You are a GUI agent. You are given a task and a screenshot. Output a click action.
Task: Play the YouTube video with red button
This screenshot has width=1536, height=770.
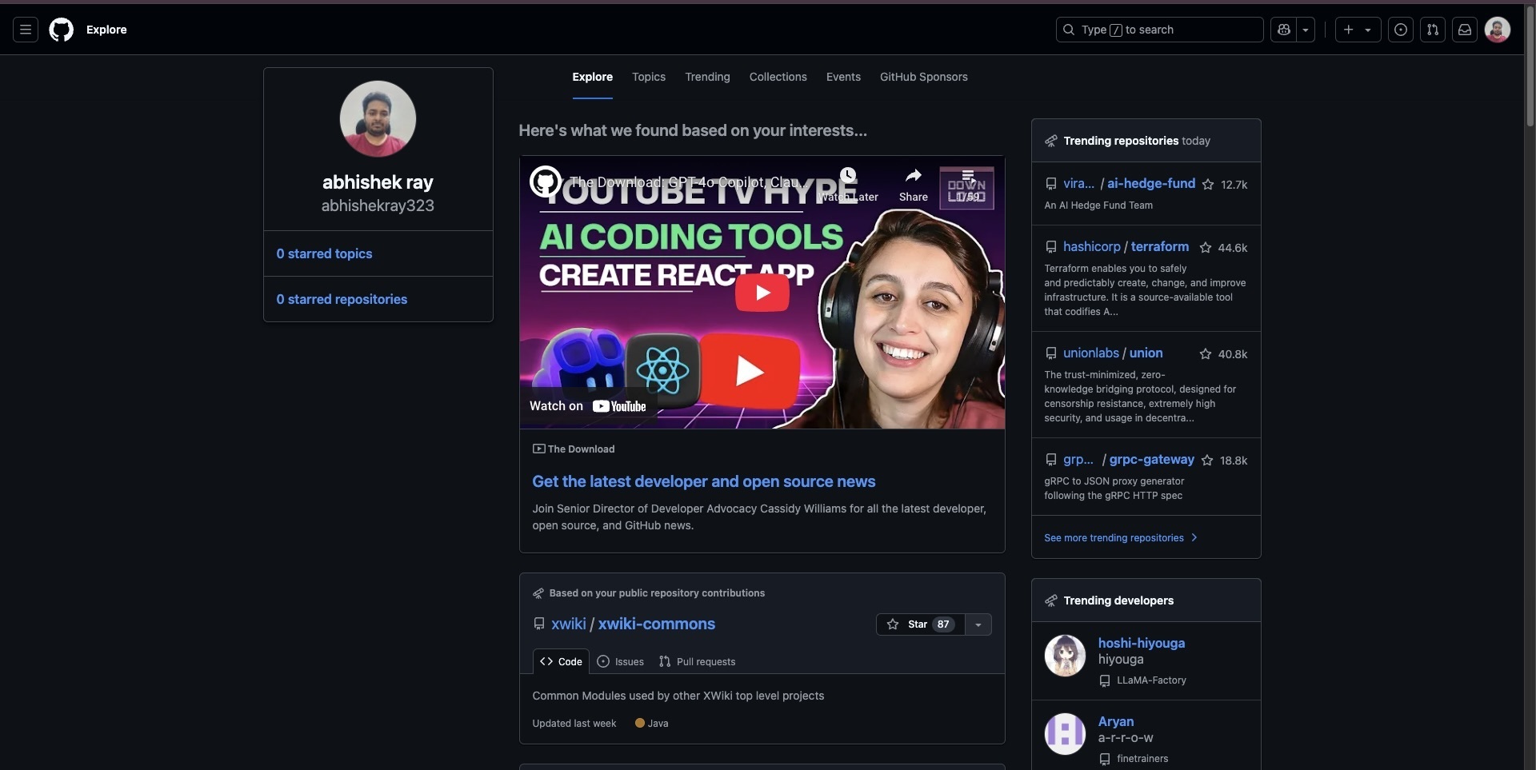(762, 293)
